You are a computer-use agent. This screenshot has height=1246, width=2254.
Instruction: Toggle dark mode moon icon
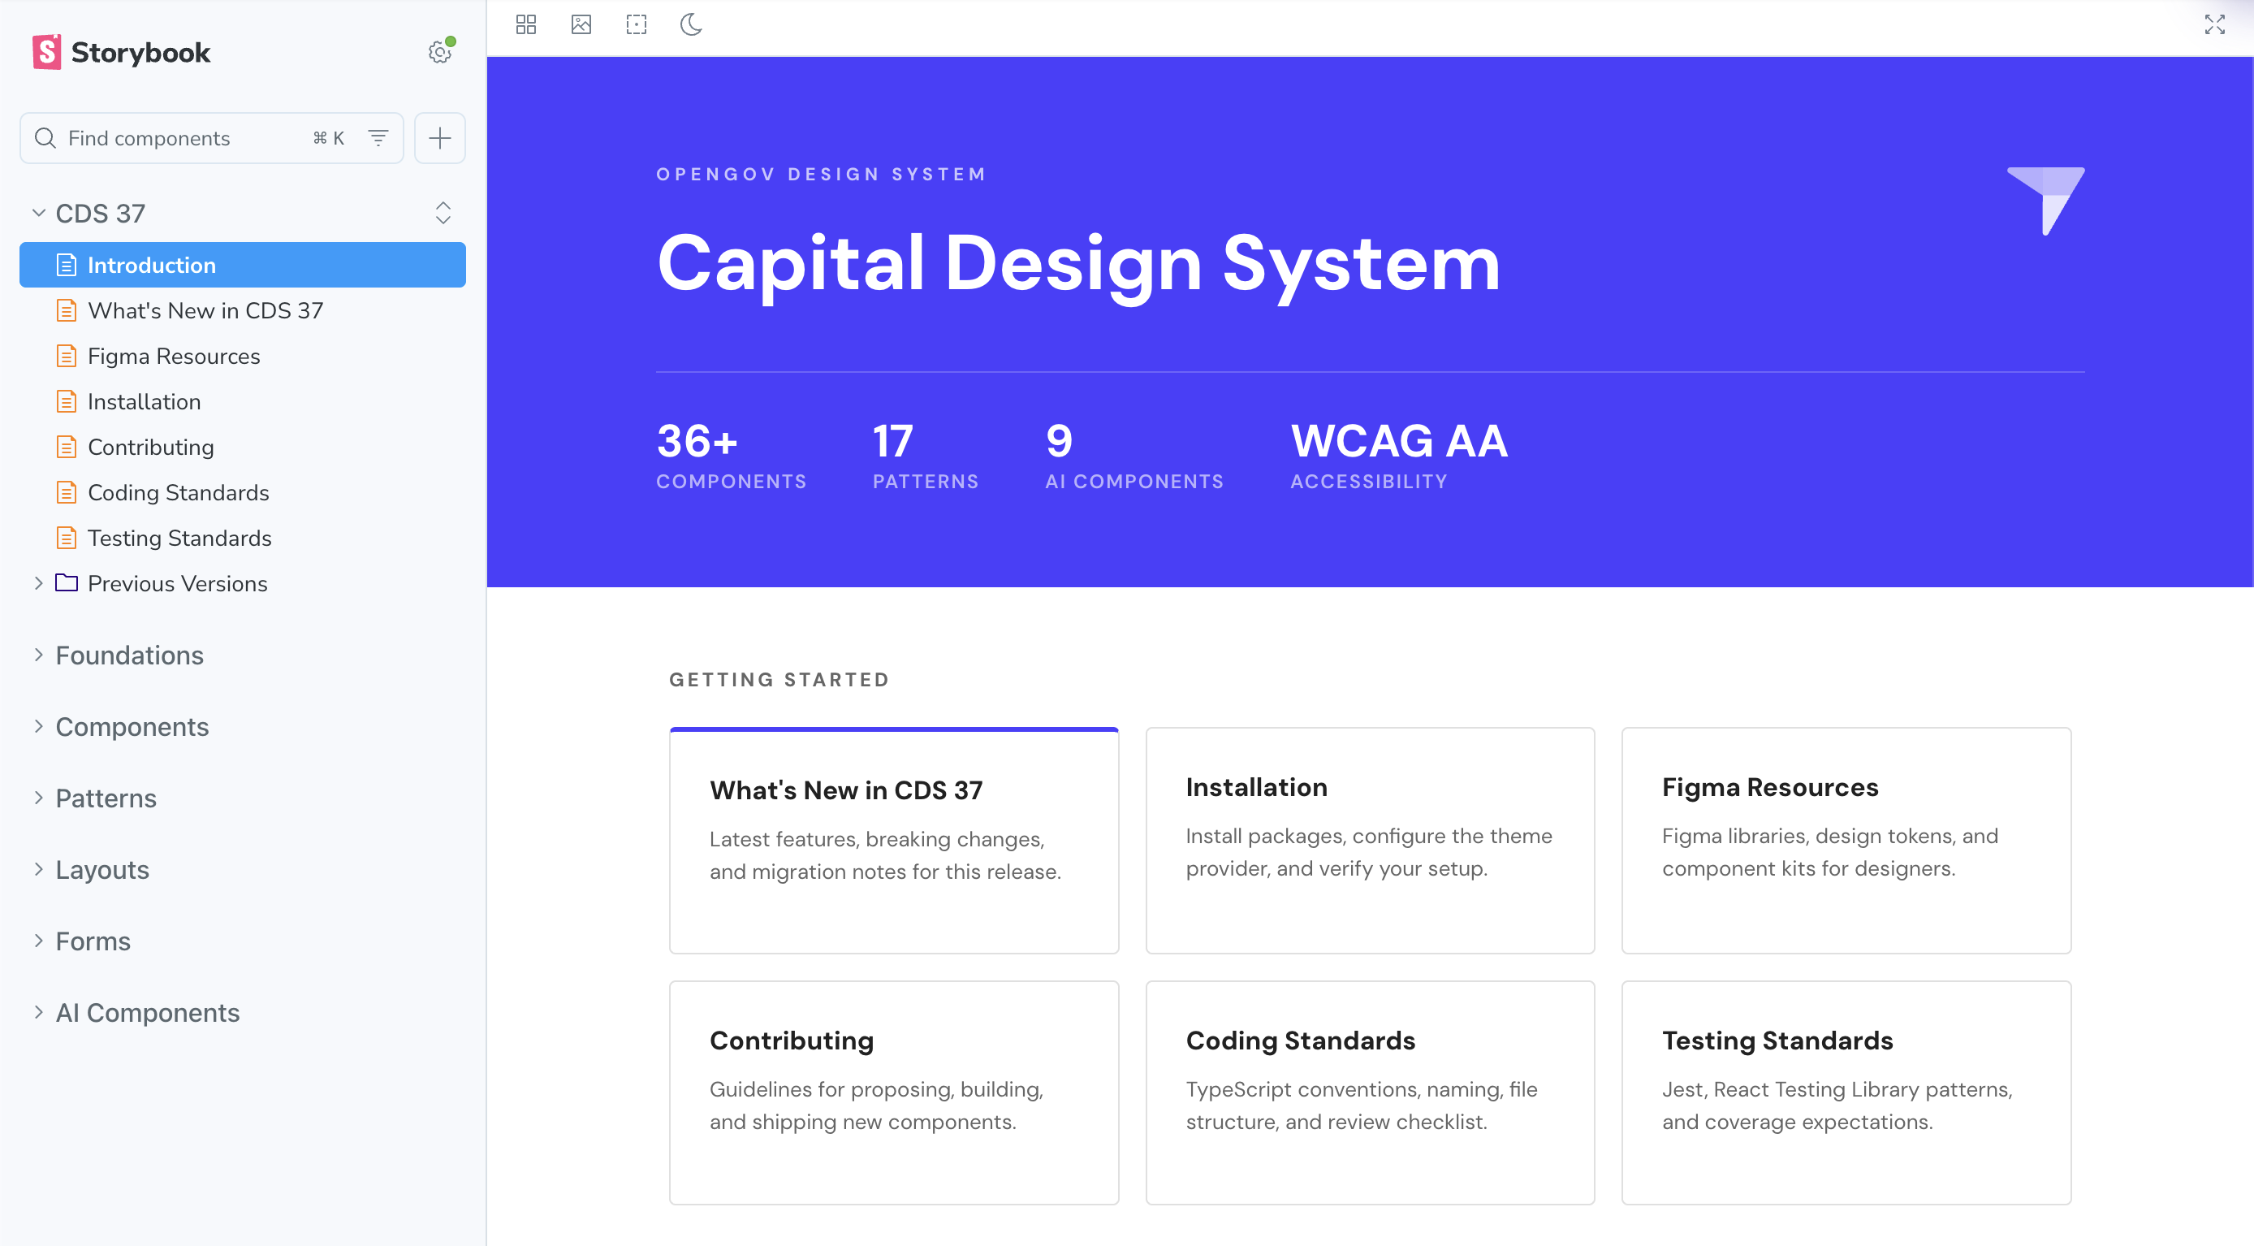pyautogui.click(x=691, y=24)
